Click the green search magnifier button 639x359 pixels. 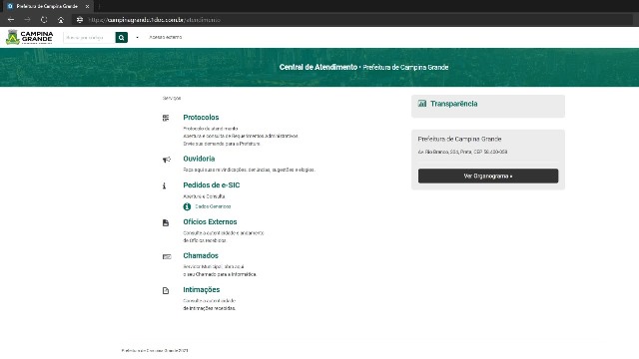click(x=122, y=38)
